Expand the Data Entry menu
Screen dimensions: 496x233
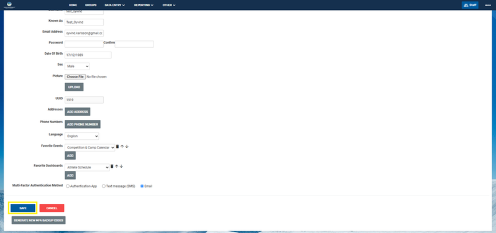[x=115, y=5]
